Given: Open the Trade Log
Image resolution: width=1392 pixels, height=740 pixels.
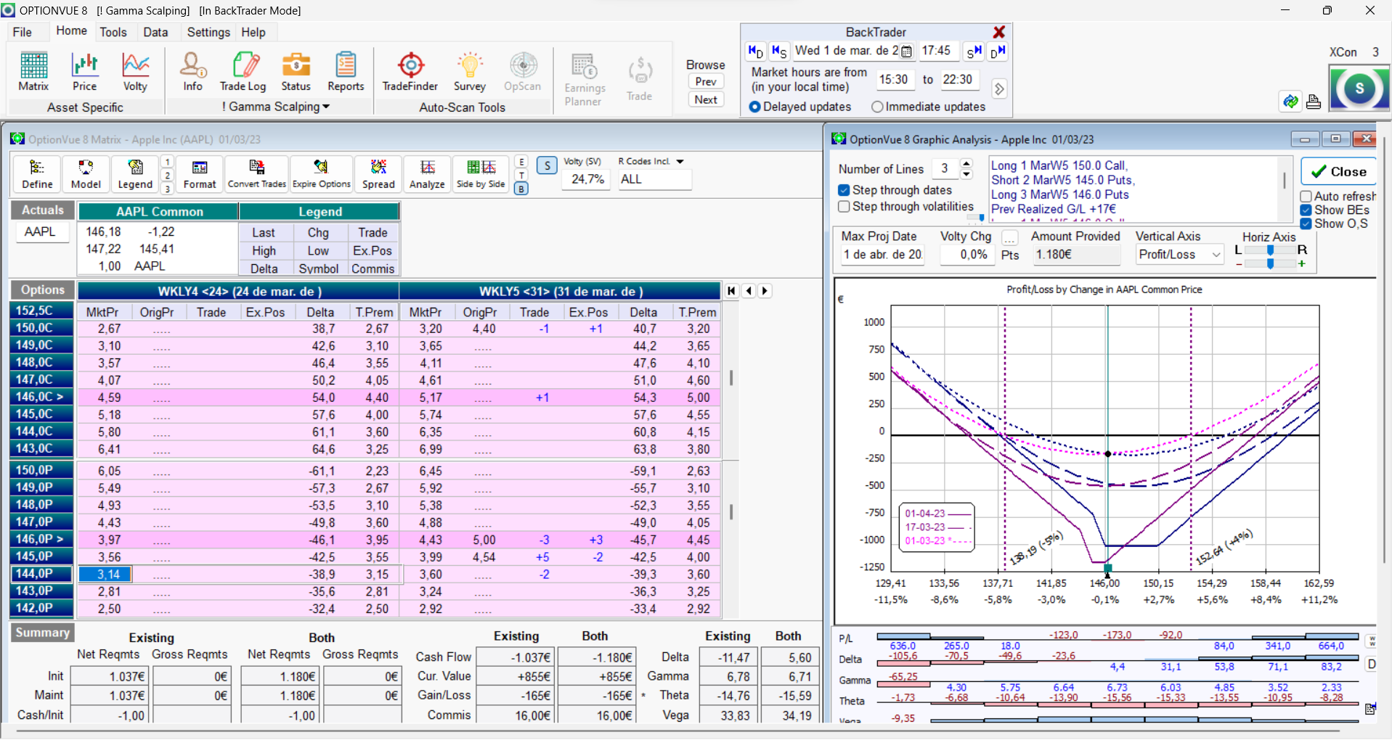Looking at the screenshot, I should (243, 72).
